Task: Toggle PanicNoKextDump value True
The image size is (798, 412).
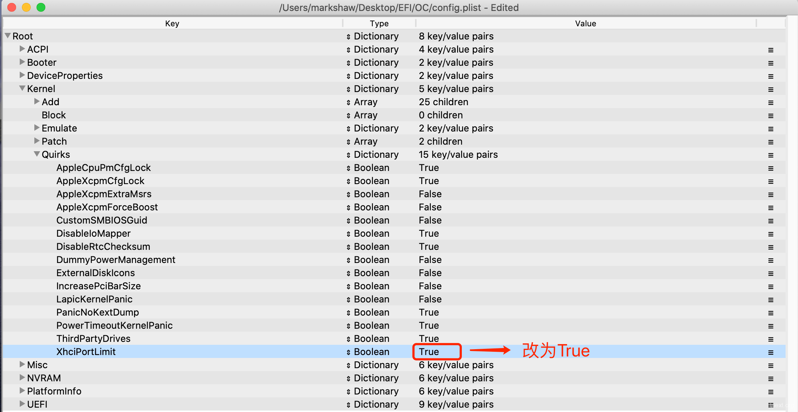Action: pyautogui.click(x=429, y=312)
